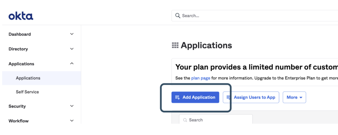Click the Okta logo
The width and height of the screenshot is (338, 135).
(21, 16)
